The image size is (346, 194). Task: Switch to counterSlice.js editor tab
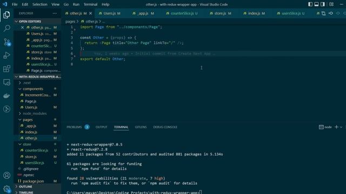tap(182, 13)
